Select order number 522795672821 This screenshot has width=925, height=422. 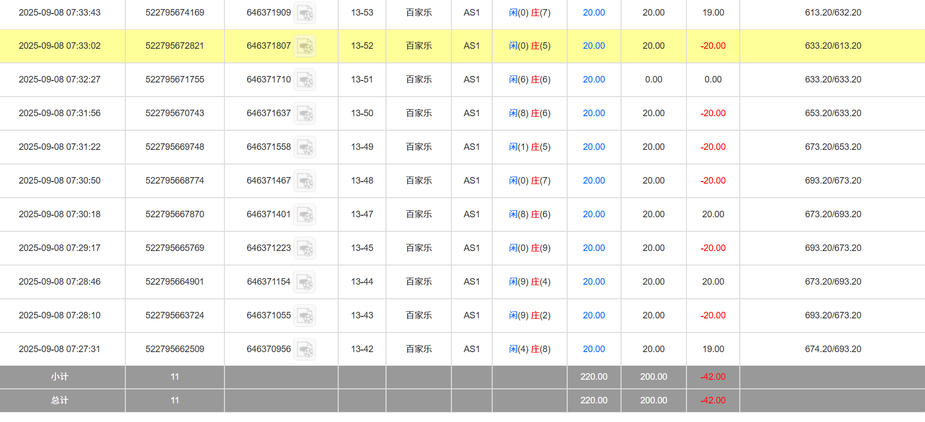click(x=175, y=46)
